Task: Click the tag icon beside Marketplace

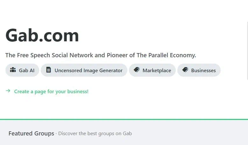Action: click(x=137, y=70)
